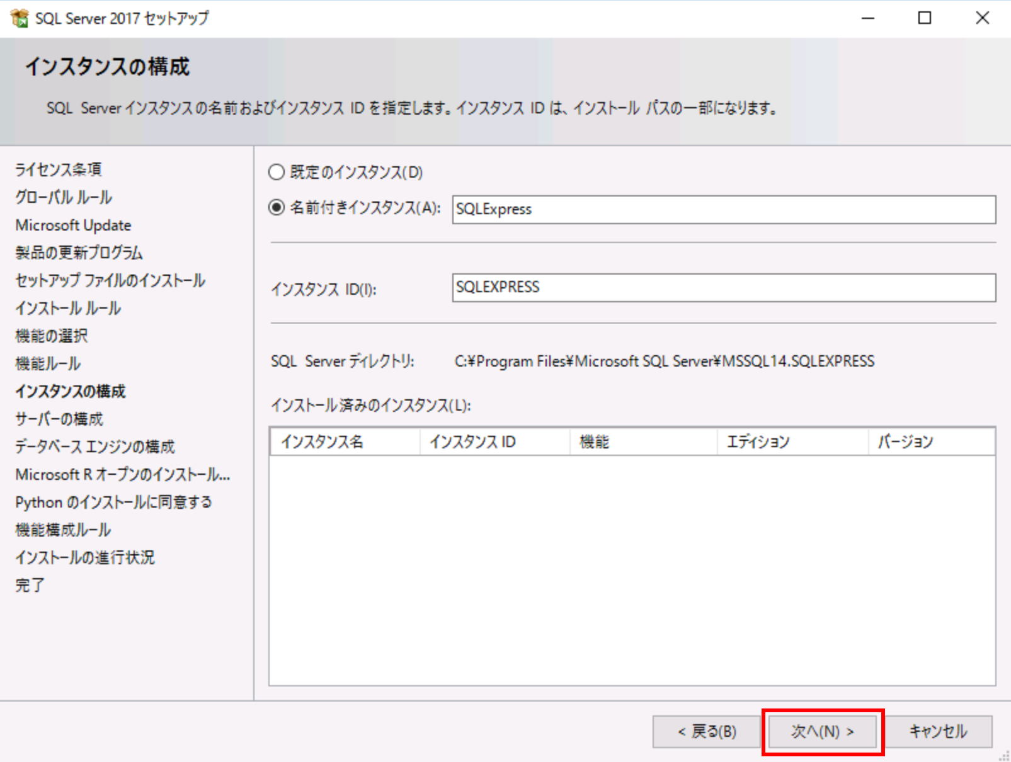This screenshot has height=762, width=1011.
Task: Select サーバーの構成 step in sidebar
Action: point(59,419)
